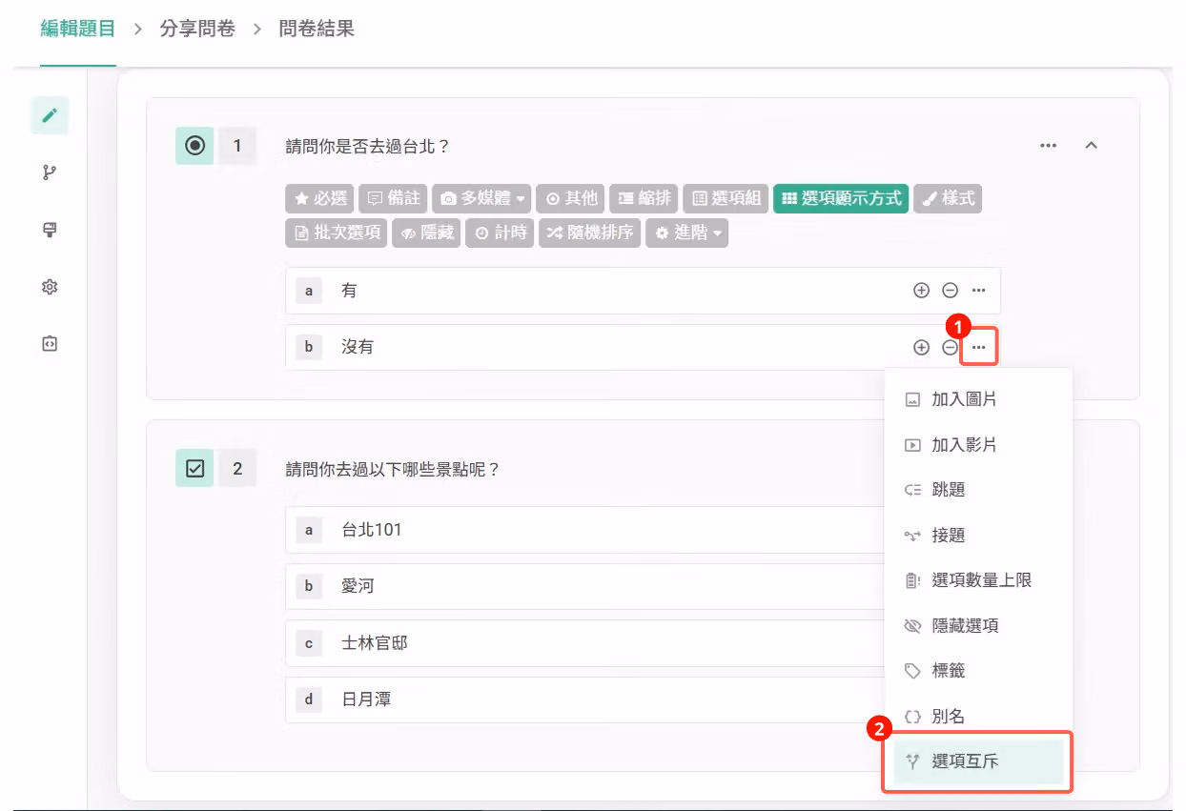Edit the option text 士林官邸

(x=375, y=643)
